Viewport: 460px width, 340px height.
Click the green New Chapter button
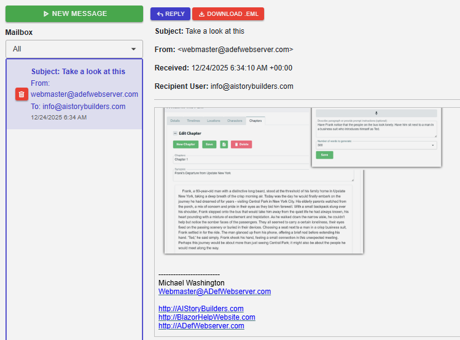pyautogui.click(x=185, y=144)
